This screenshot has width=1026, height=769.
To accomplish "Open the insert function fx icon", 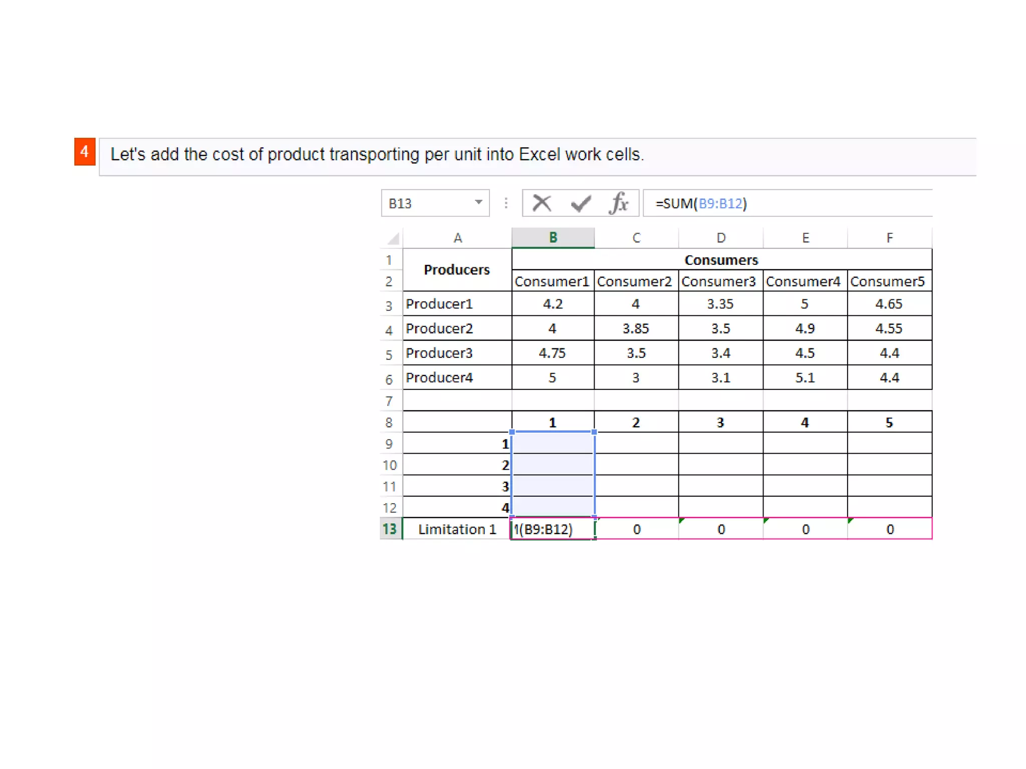I will pos(619,203).
